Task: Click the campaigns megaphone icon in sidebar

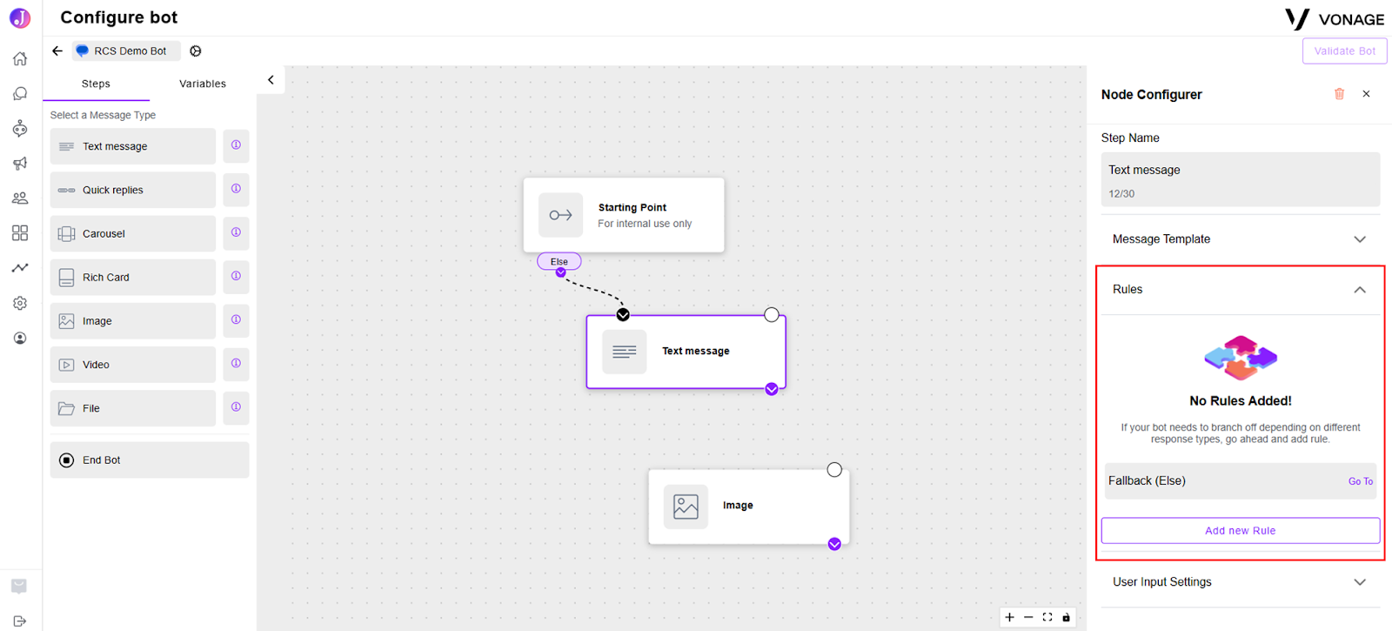Action: [20, 163]
